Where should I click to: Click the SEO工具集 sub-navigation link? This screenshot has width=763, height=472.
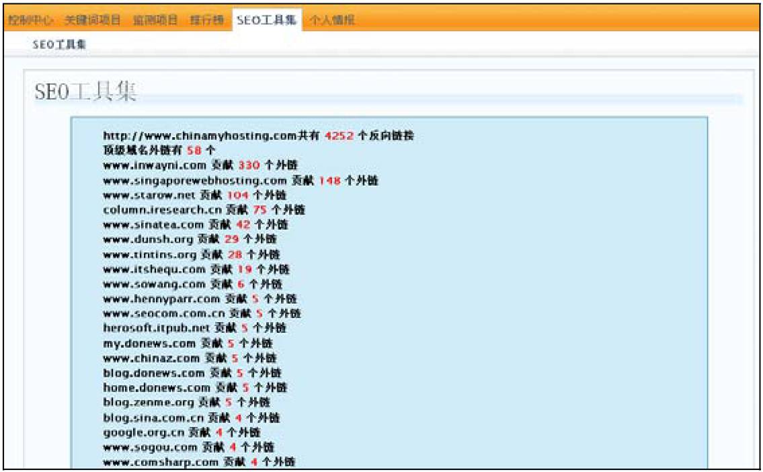[59, 44]
